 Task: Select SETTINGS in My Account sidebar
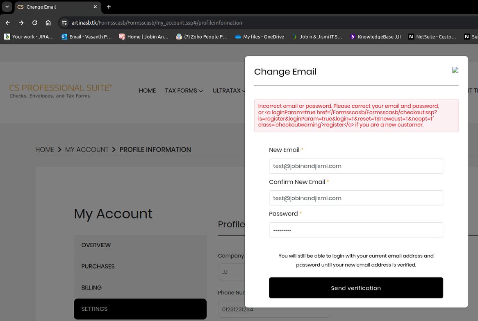tap(140, 309)
